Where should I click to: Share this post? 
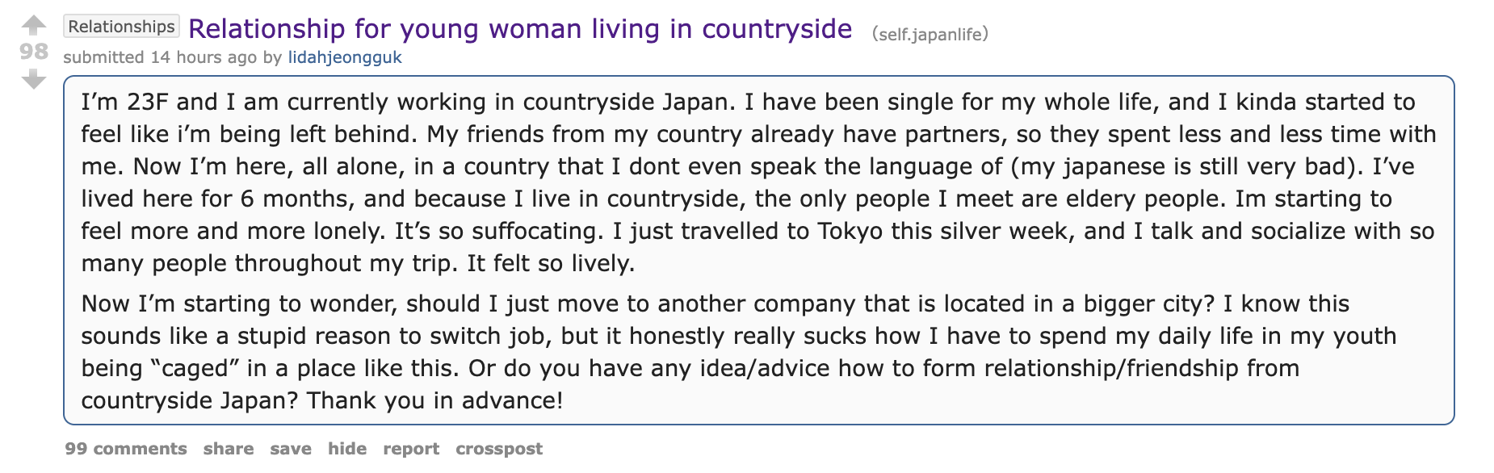(229, 449)
